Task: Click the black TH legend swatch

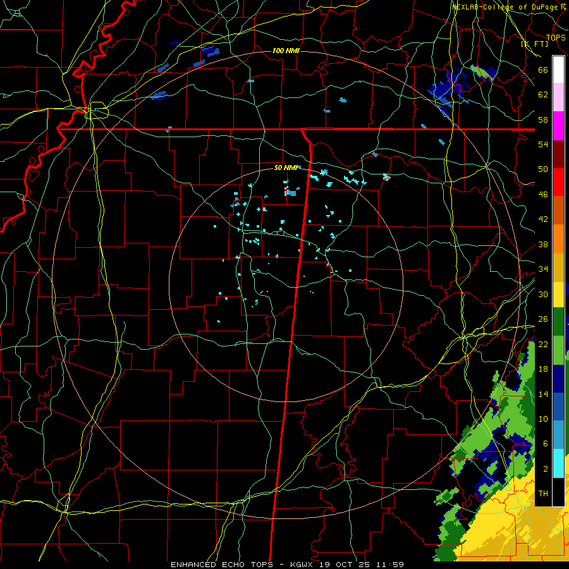Action: point(558,492)
